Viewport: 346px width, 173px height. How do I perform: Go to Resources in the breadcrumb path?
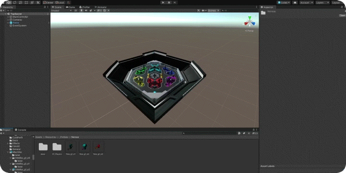click(x=51, y=137)
